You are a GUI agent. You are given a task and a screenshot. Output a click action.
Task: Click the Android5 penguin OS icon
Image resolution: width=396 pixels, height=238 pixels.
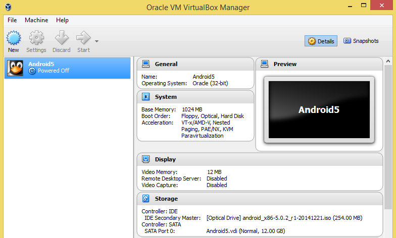coord(15,68)
